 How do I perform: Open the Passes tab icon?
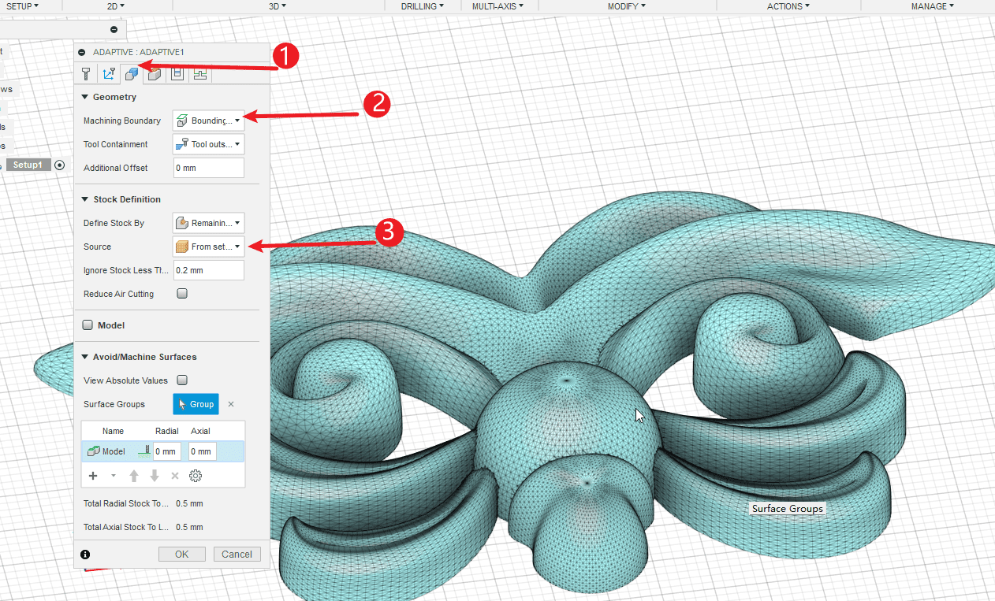pos(177,74)
